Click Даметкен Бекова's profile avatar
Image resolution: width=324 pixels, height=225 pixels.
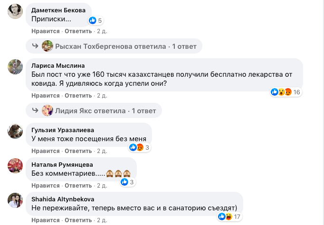[x=16, y=11]
